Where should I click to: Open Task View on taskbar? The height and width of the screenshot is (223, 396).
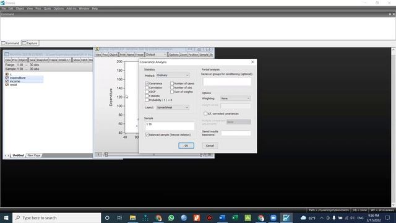119,217
